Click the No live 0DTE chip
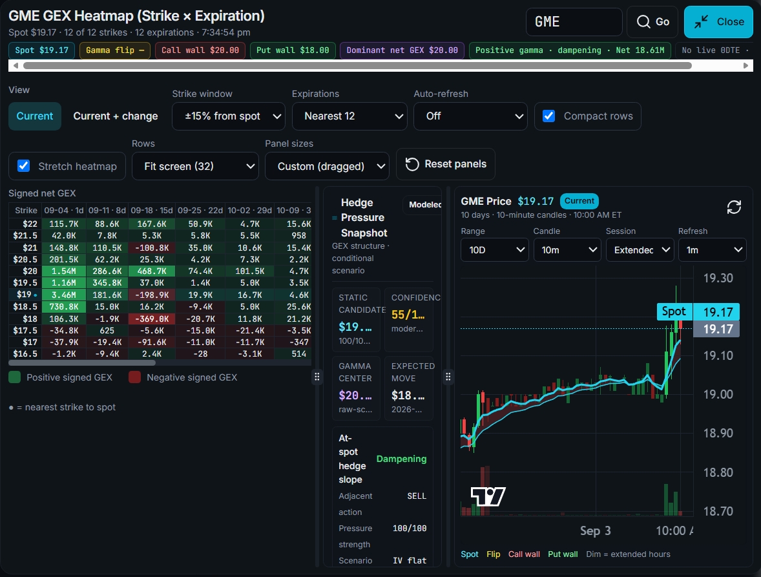Image resolution: width=761 pixels, height=577 pixels. coord(713,50)
